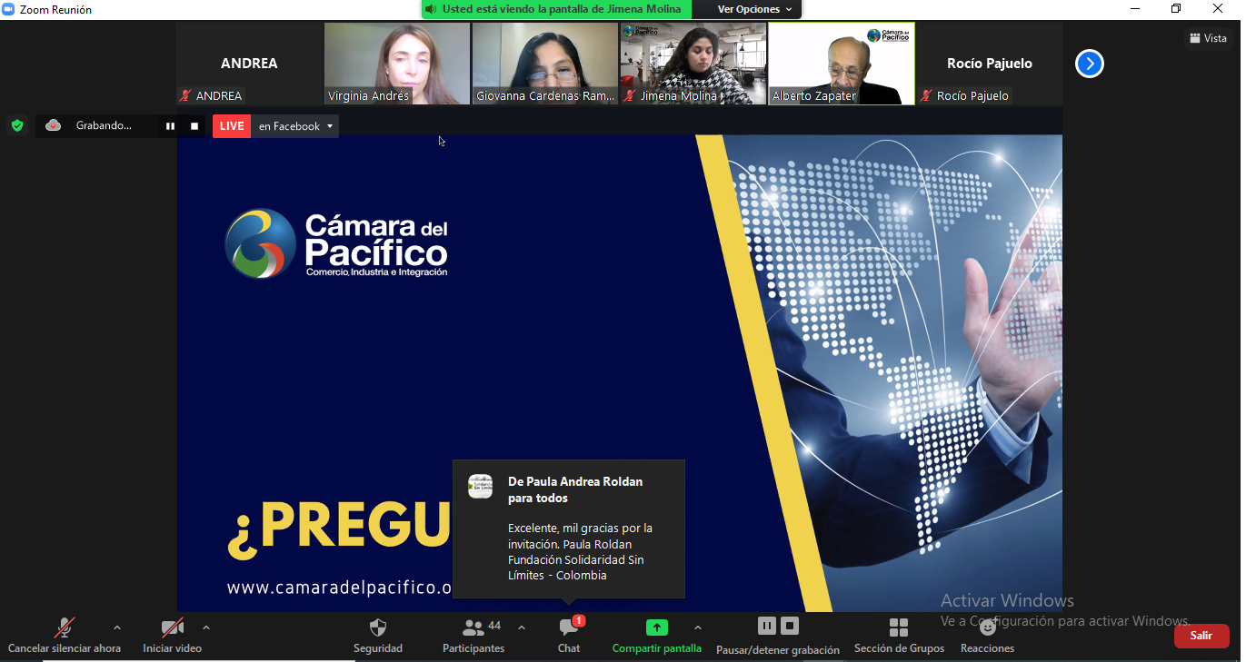Leave meeting with Salir button
The image size is (1246, 662).
click(1201, 636)
